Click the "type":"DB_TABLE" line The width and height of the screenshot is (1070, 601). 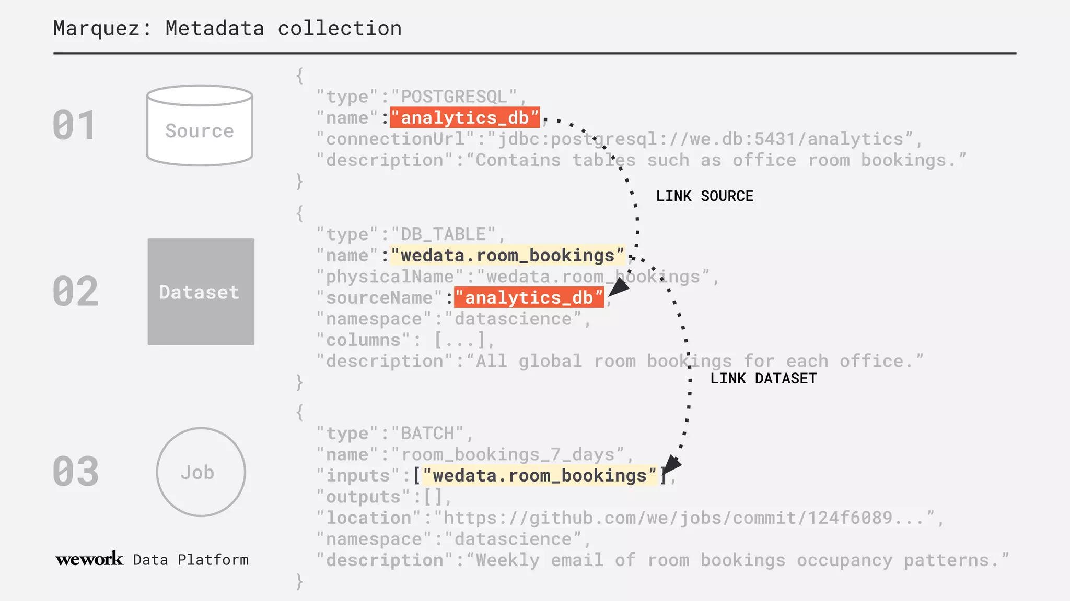411,234
